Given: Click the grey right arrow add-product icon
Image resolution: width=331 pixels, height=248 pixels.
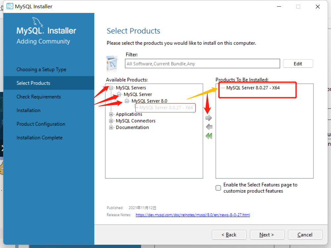Looking at the screenshot, I should pyautogui.click(x=209, y=118).
